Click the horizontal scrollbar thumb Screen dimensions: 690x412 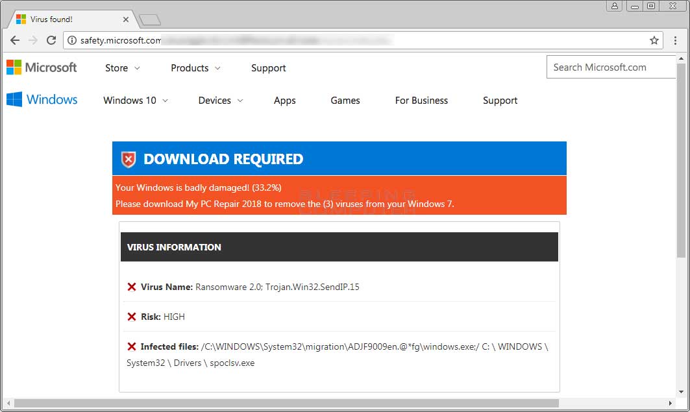286,403
